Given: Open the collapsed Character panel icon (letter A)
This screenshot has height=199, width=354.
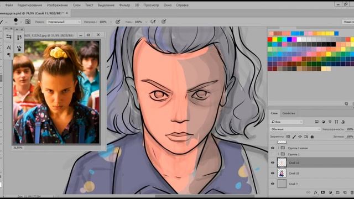Looking at the screenshot, I should (x=9, y=47).
